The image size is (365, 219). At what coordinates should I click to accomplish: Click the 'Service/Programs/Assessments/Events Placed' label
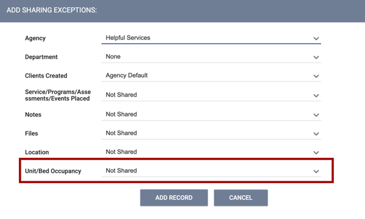click(58, 95)
